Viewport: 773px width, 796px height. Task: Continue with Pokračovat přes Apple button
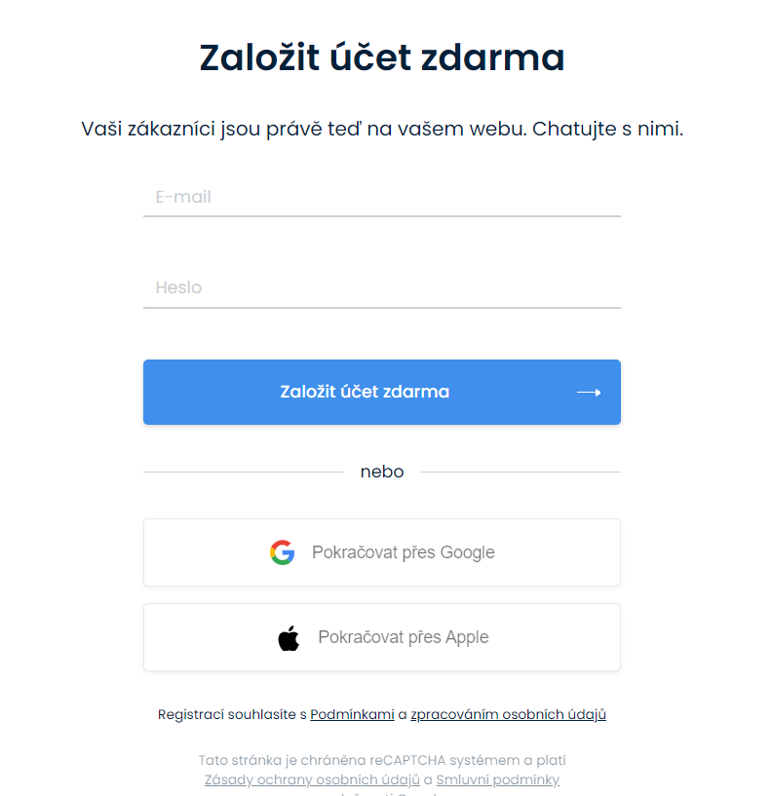tap(382, 637)
